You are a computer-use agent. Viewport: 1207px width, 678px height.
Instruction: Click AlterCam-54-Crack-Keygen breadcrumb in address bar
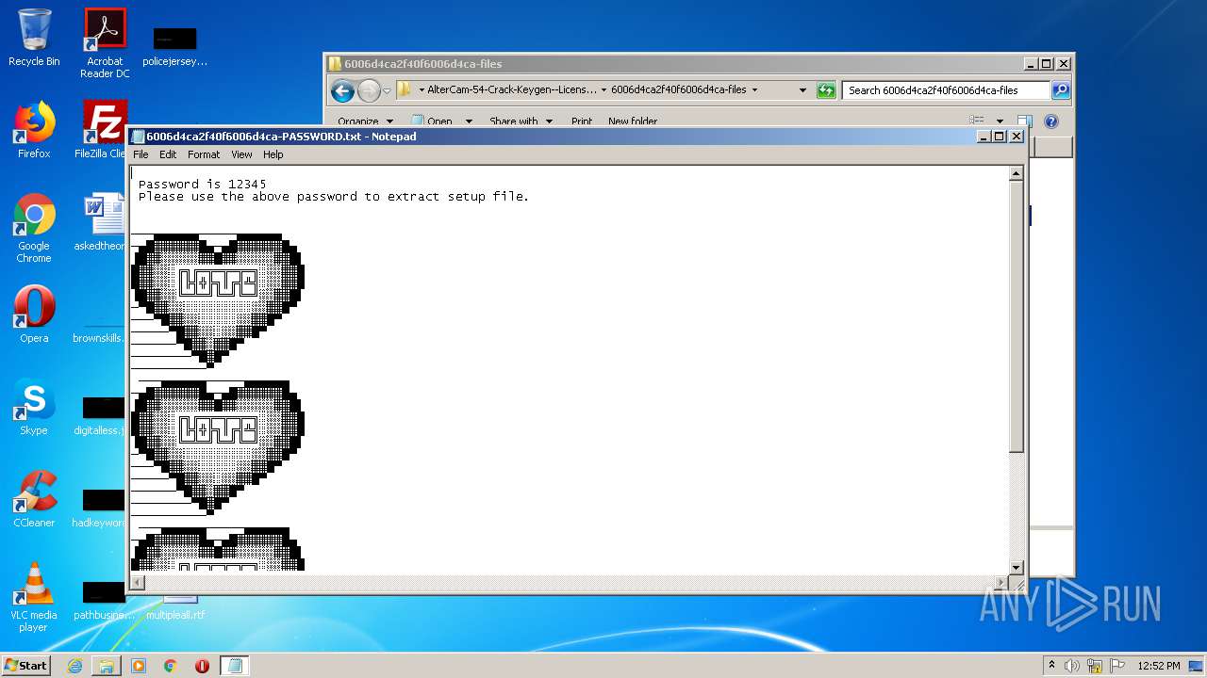[512, 90]
